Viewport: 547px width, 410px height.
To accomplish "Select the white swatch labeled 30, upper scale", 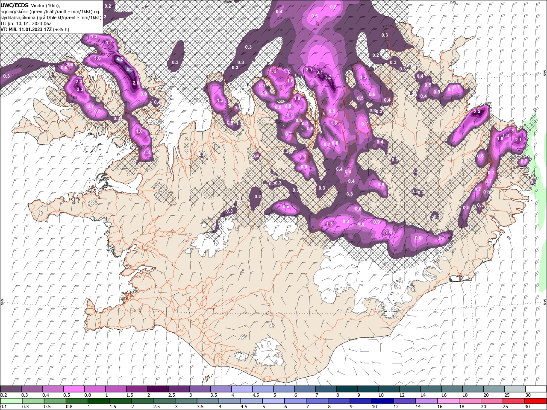I will (x=535, y=389).
